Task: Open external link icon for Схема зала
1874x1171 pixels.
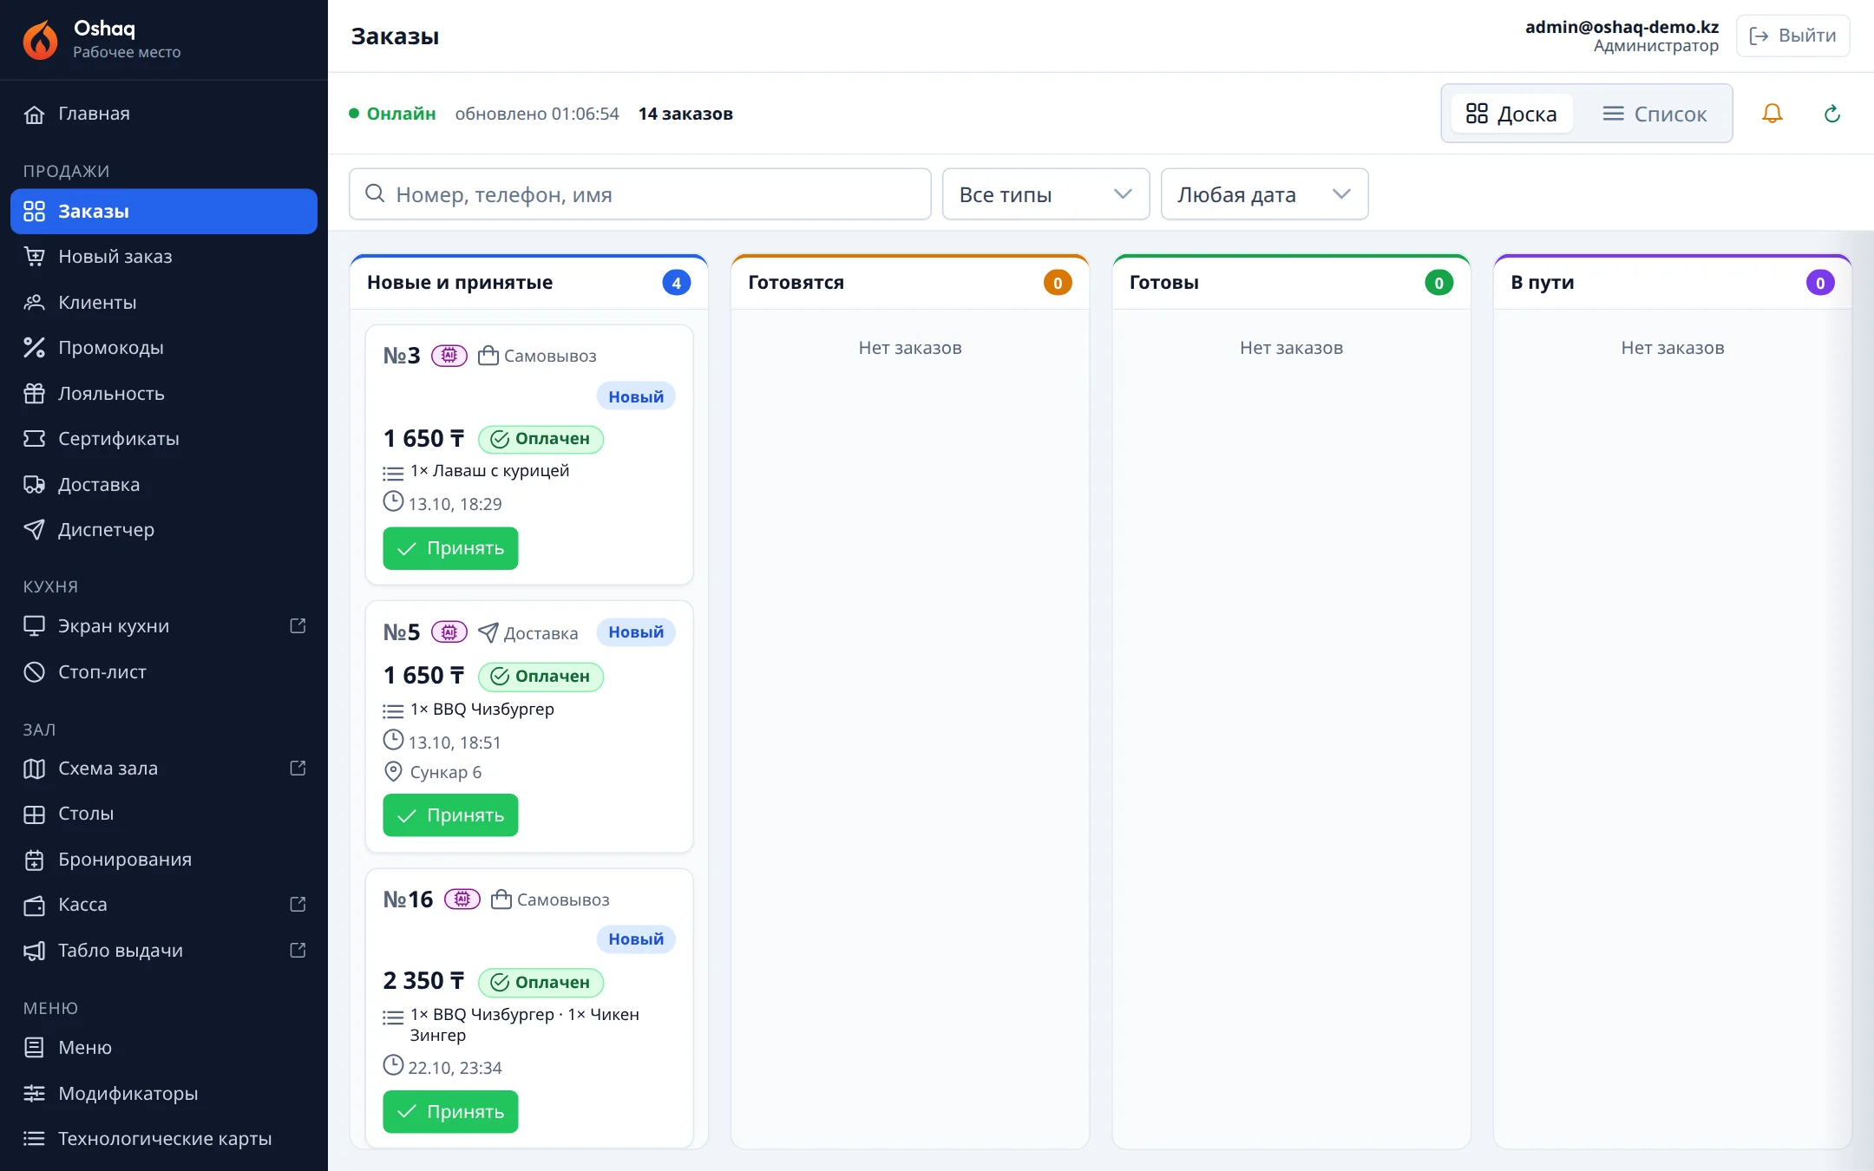Action: click(298, 769)
